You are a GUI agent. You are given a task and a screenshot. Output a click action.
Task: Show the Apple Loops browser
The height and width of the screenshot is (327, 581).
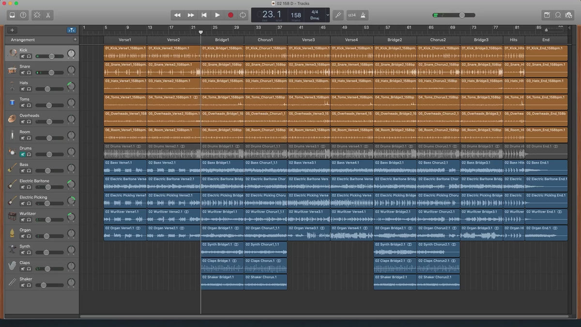click(558, 15)
